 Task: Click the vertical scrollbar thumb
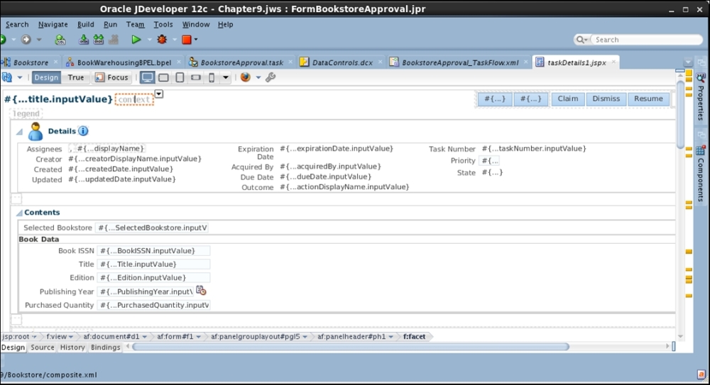point(680,114)
